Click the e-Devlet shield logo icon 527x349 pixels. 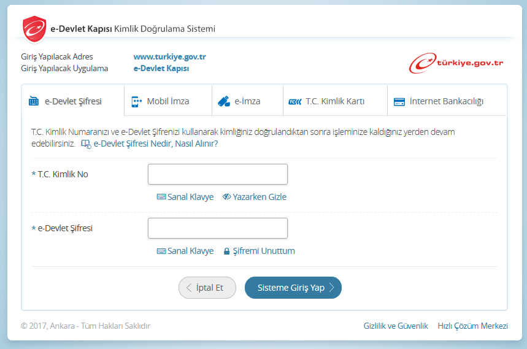tap(34, 28)
